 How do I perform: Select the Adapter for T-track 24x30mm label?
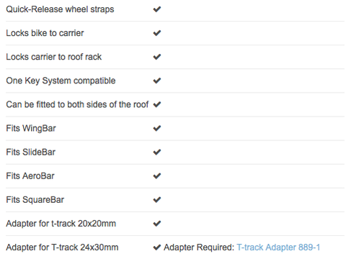click(x=62, y=247)
